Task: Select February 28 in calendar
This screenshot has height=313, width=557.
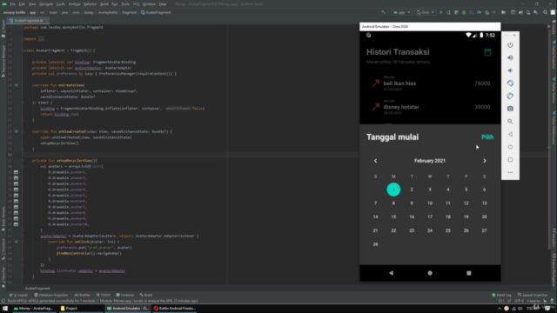Action: pos(375,244)
